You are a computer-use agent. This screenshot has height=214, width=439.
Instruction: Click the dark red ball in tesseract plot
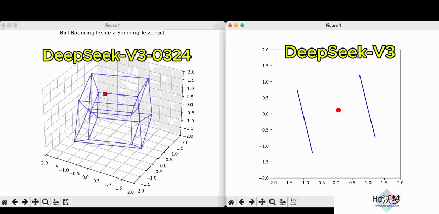coord(105,94)
